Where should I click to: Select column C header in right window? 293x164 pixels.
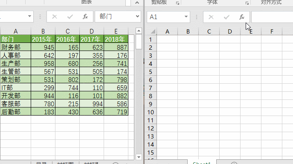point(209,31)
